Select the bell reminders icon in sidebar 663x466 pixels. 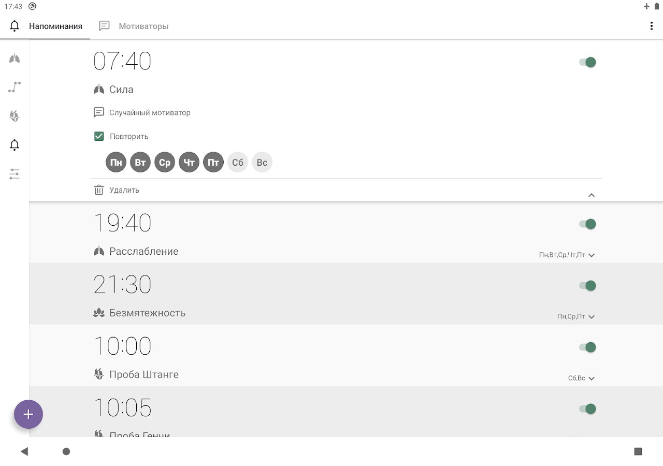coord(15,145)
